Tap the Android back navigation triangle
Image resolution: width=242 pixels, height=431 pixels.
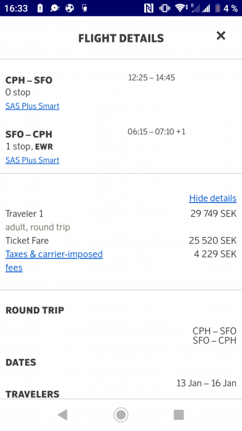coord(63,414)
